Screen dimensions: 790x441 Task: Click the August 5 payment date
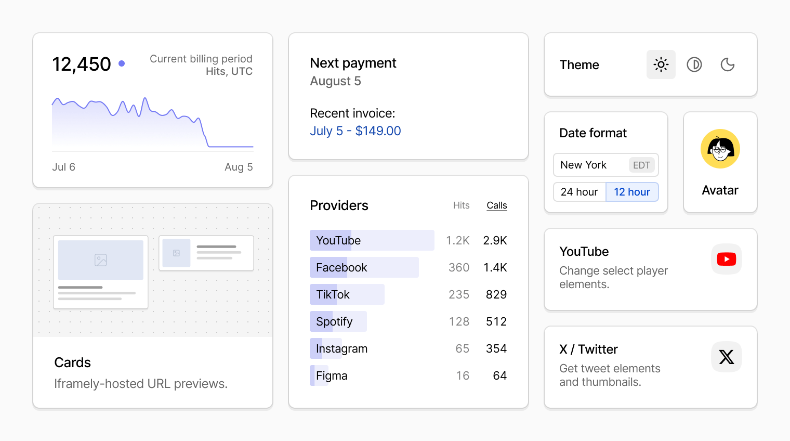coord(335,81)
